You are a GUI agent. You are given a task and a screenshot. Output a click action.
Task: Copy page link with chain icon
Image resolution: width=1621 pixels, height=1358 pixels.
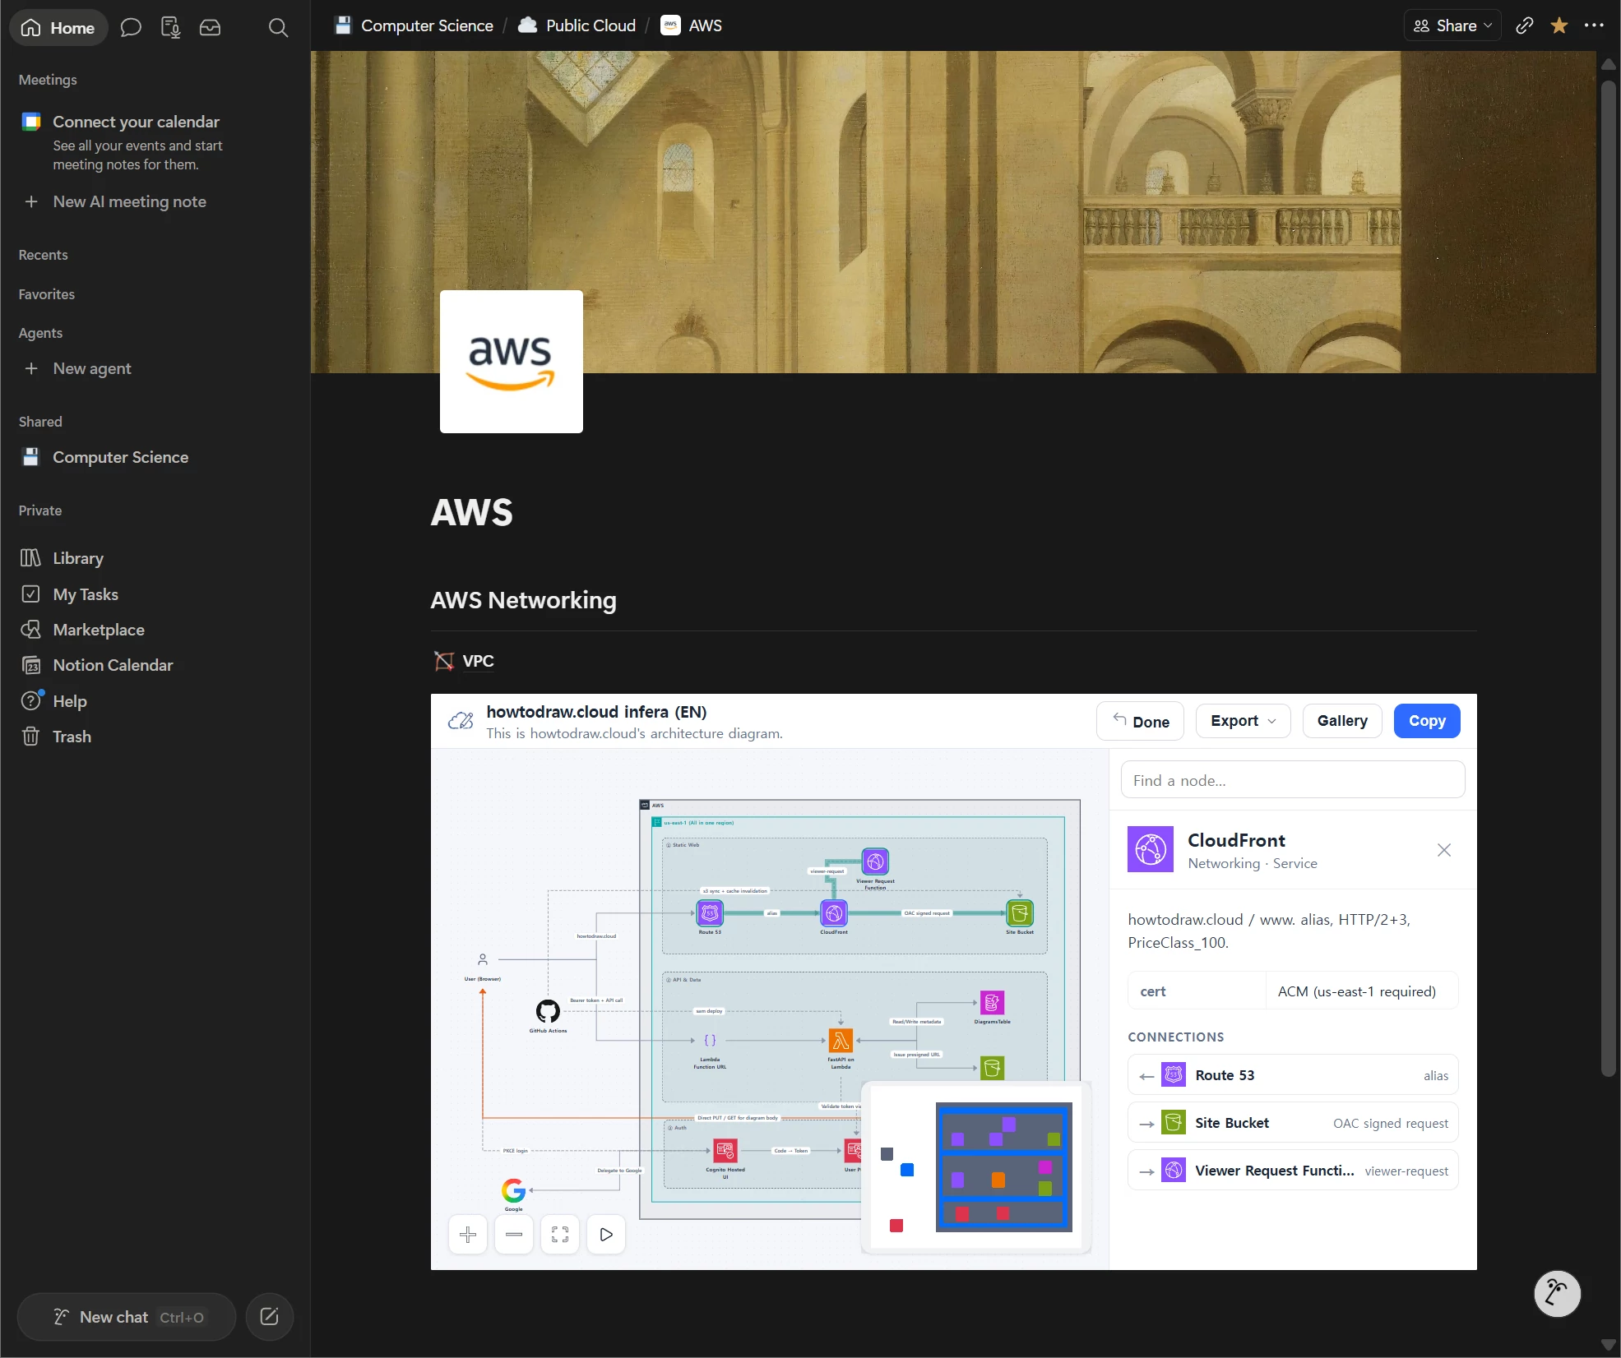pos(1524,25)
